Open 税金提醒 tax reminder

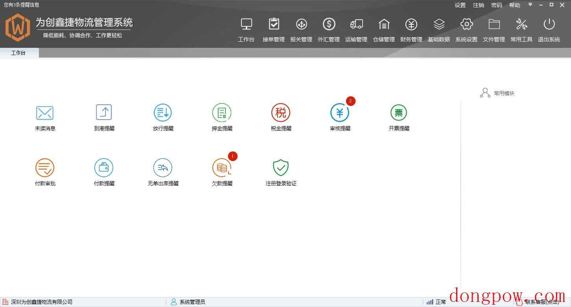[281, 113]
